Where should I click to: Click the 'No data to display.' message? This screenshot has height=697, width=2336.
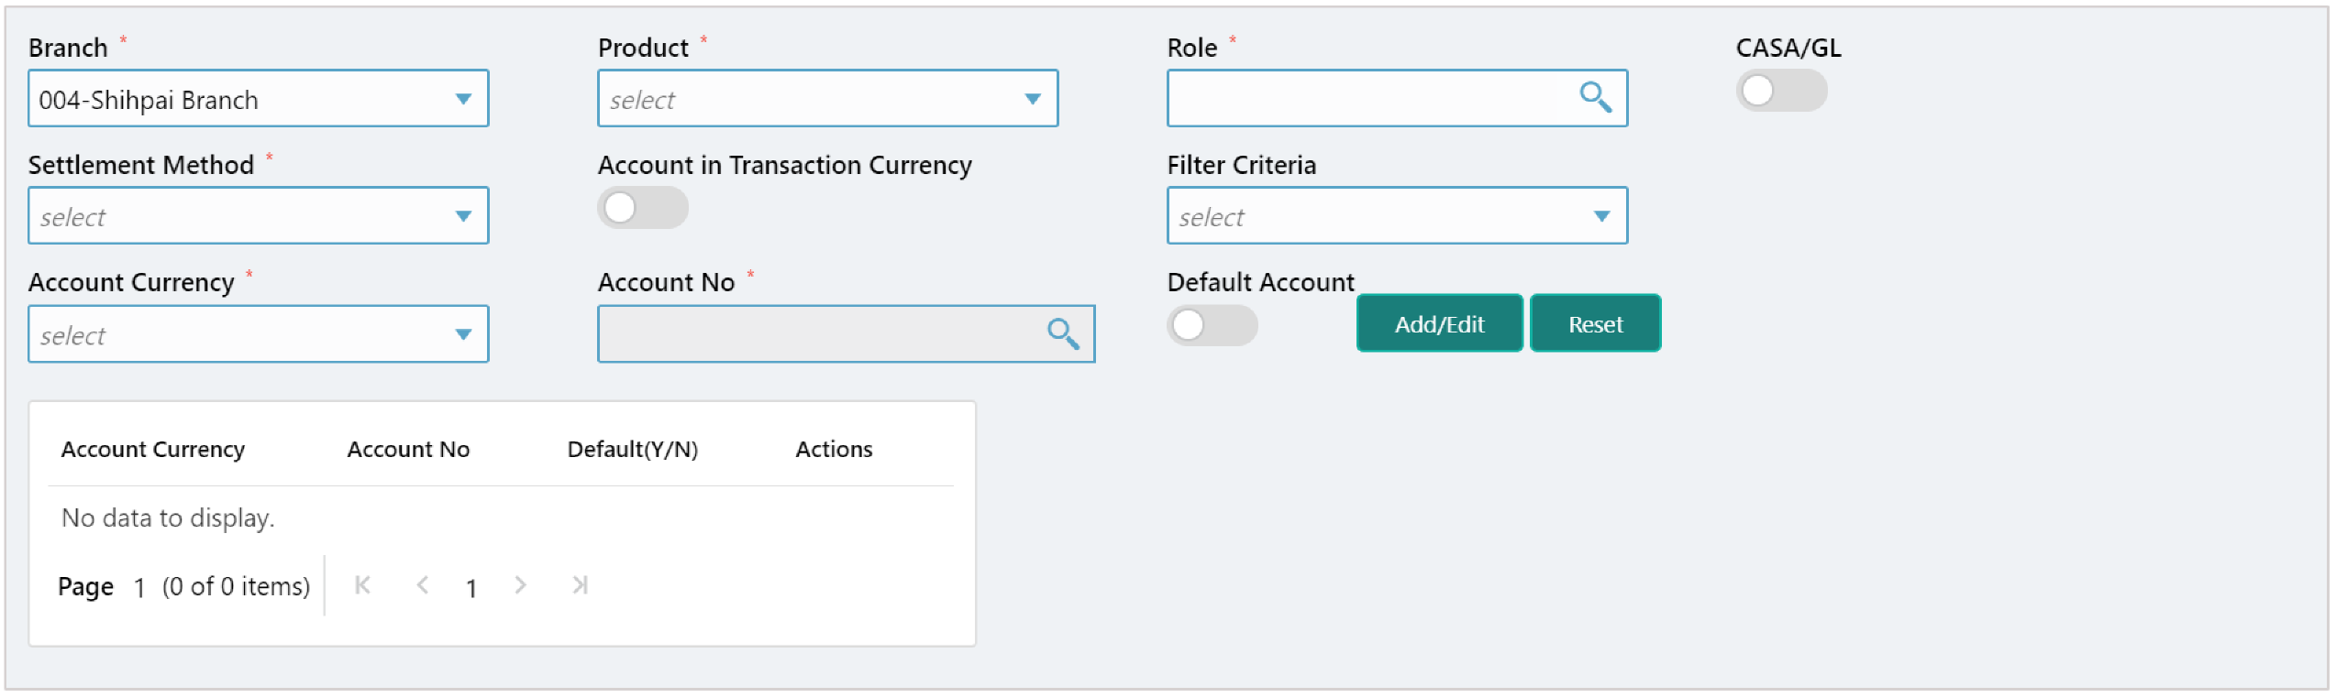(x=168, y=518)
